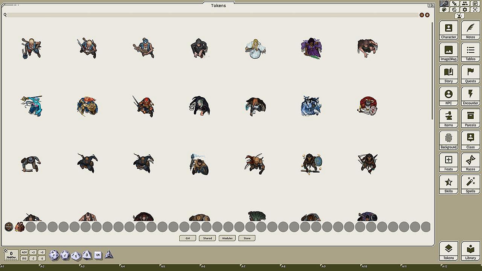Screen dimensions: 482x271
Task: Zoom out tokens with minus icon
Action: coord(422,15)
